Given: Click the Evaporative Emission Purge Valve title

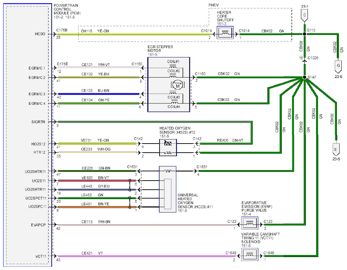Looking at the screenshot, I should point(257,206).
